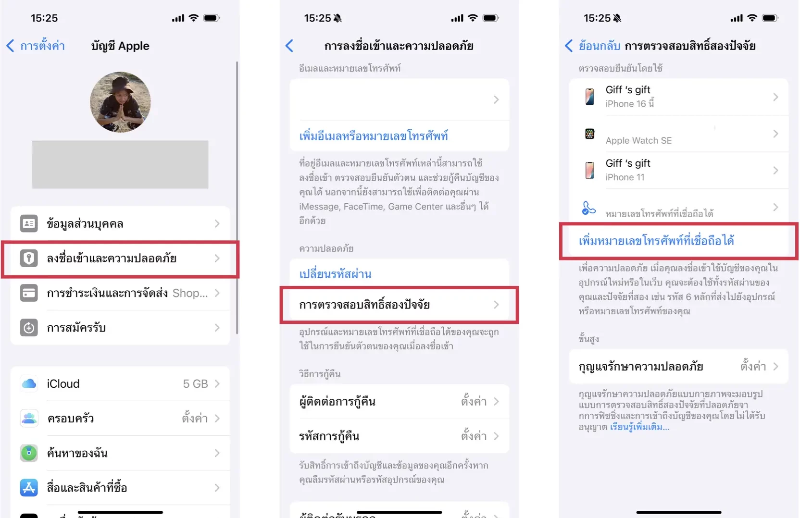Tap เปลี่ยนรหัสผ่าน change password
Screen dimensions: 800x518
coord(335,274)
